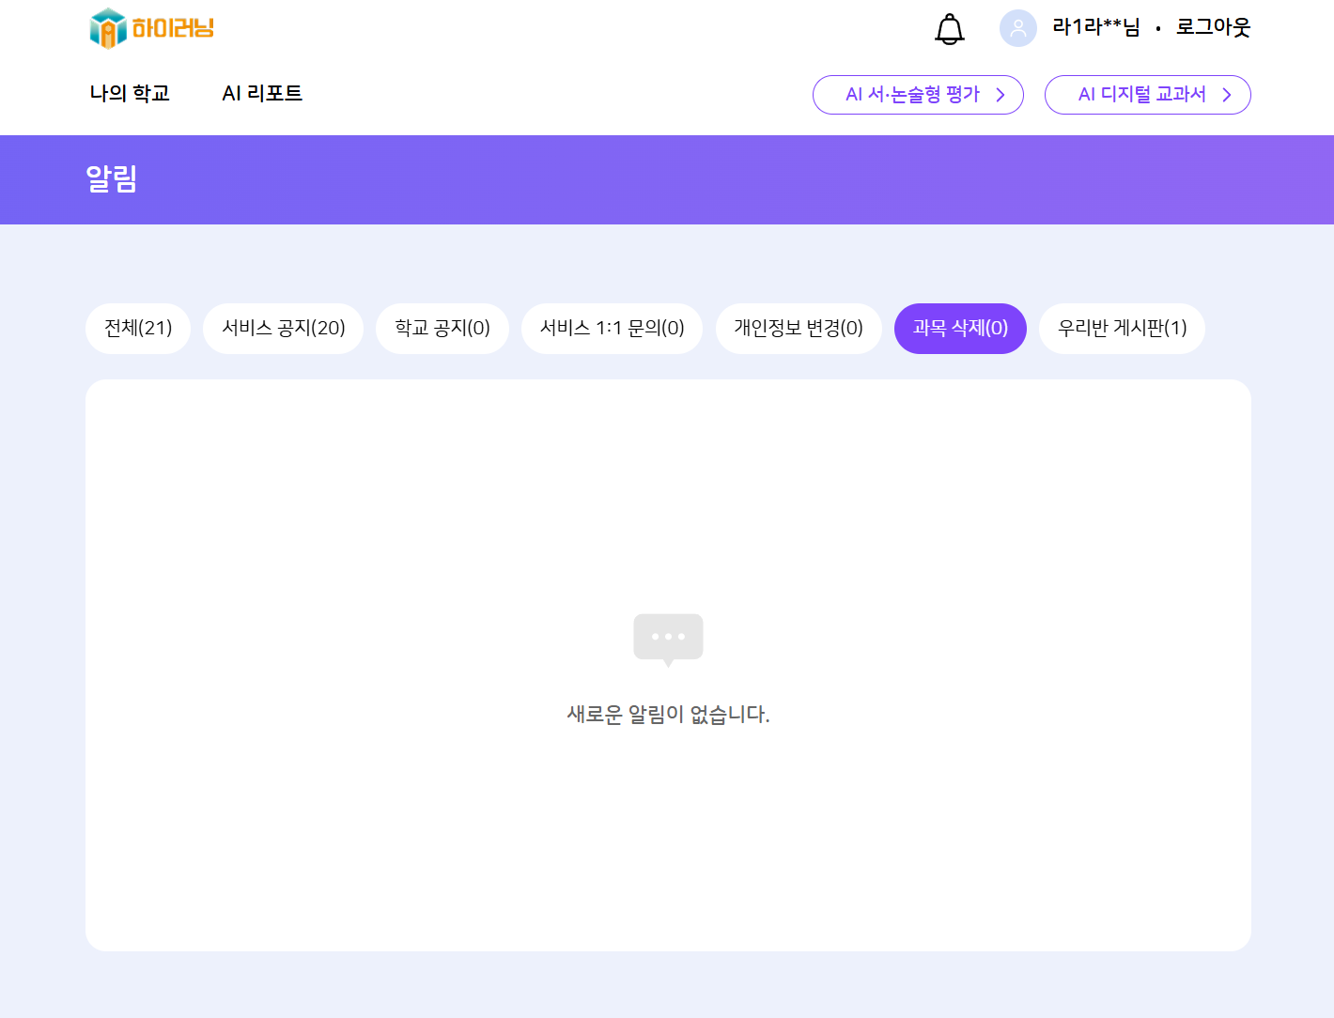Show the 학교 공지(0) notifications
The width and height of the screenshot is (1334, 1018).
(x=442, y=328)
